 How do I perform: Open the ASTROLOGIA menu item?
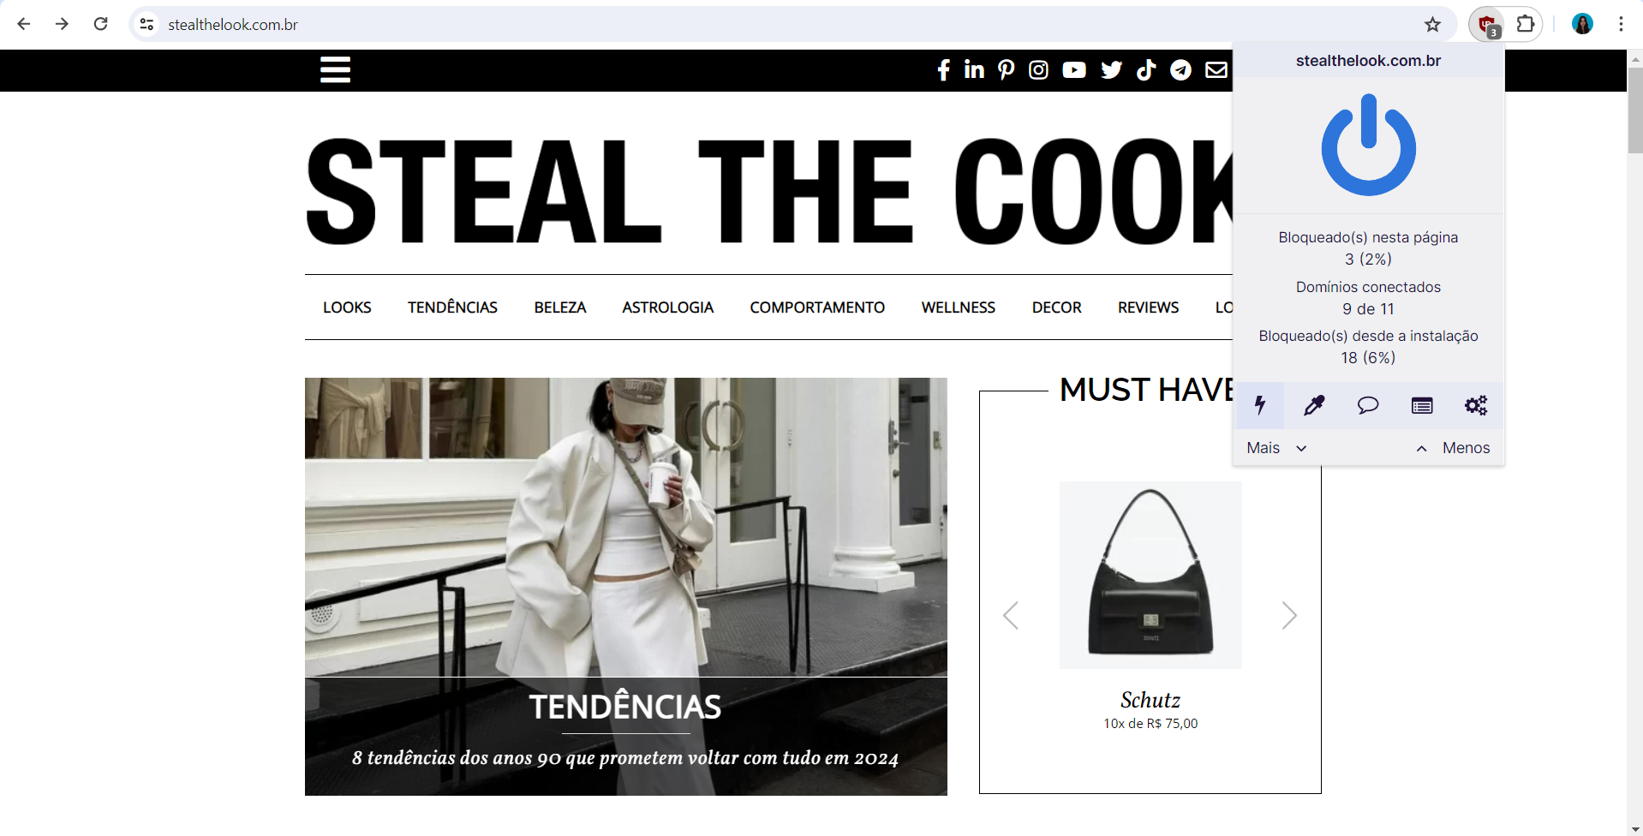[x=667, y=308]
